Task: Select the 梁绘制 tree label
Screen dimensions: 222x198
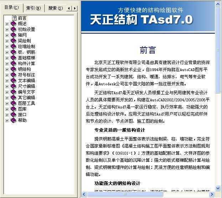Action: (24, 41)
